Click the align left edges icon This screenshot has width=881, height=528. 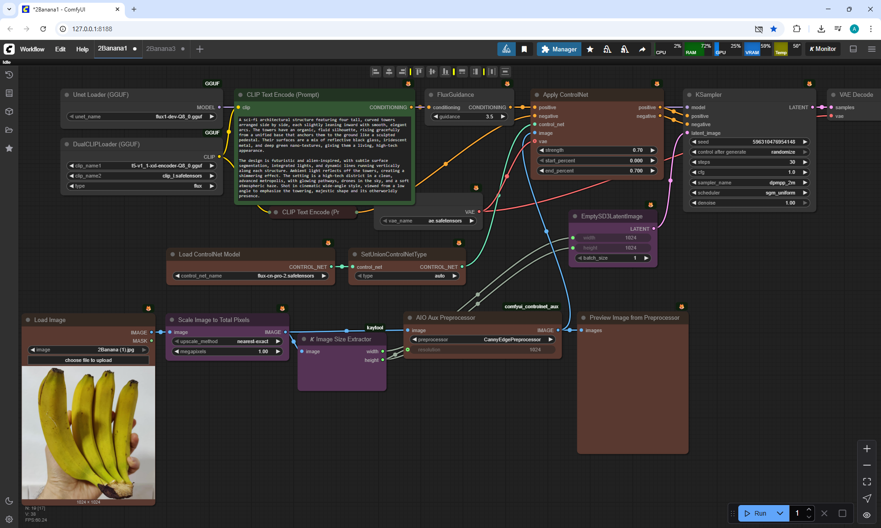pyautogui.click(x=376, y=72)
